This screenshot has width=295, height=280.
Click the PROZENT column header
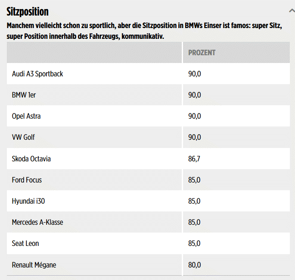pyautogui.click(x=202, y=53)
